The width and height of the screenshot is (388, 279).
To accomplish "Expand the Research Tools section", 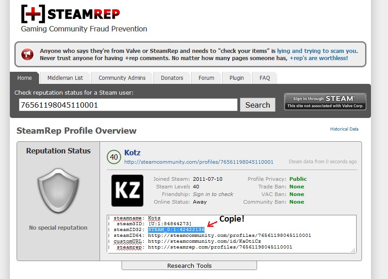I will [189, 266].
